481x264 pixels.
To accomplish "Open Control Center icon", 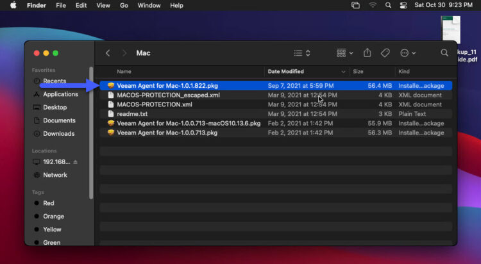I will pyautogui.click(x=403, y=5).
